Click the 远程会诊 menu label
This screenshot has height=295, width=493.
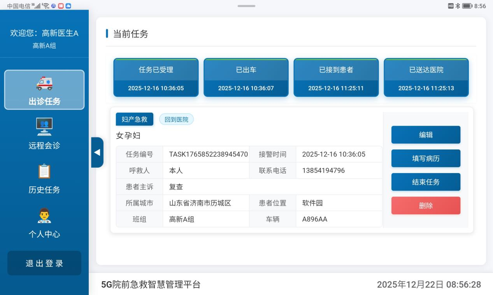[44, 146]
